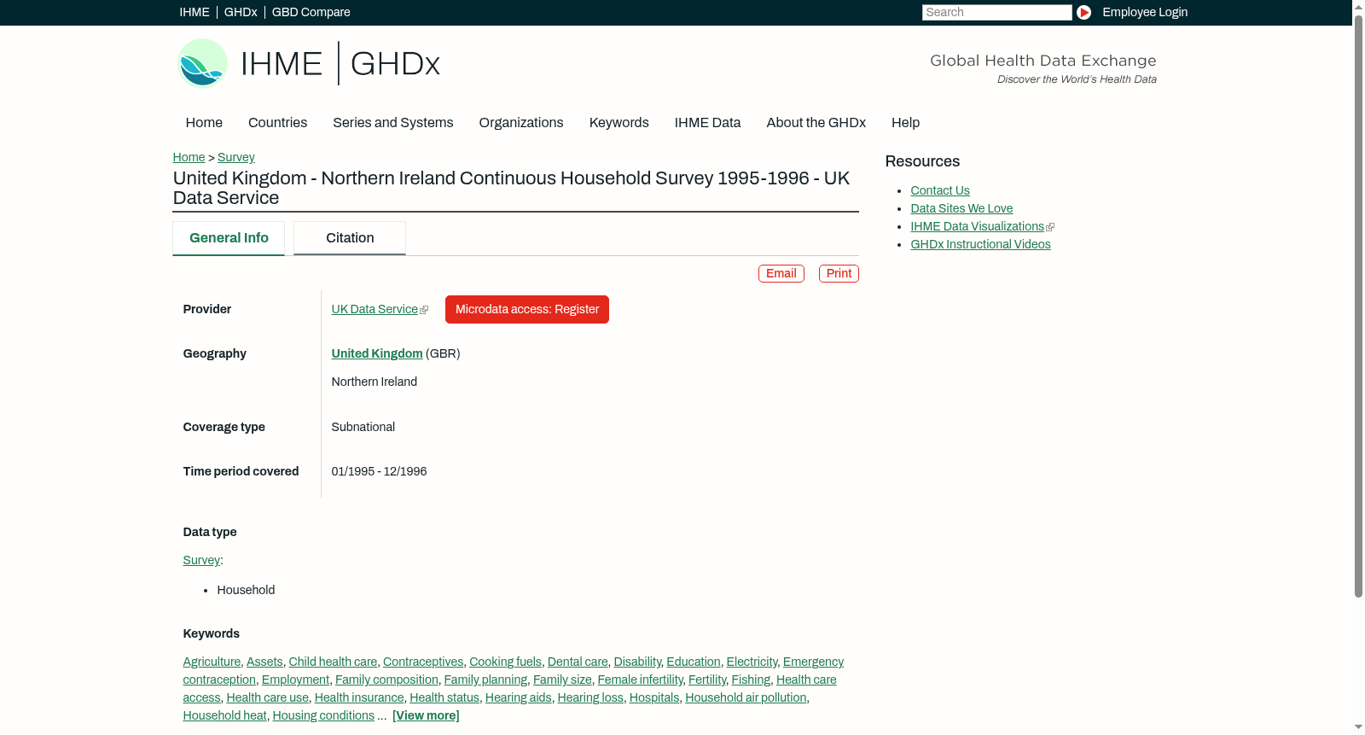Open Contact Us in Resources
The width and height of the screenshot is (1365, 735).
940,190
